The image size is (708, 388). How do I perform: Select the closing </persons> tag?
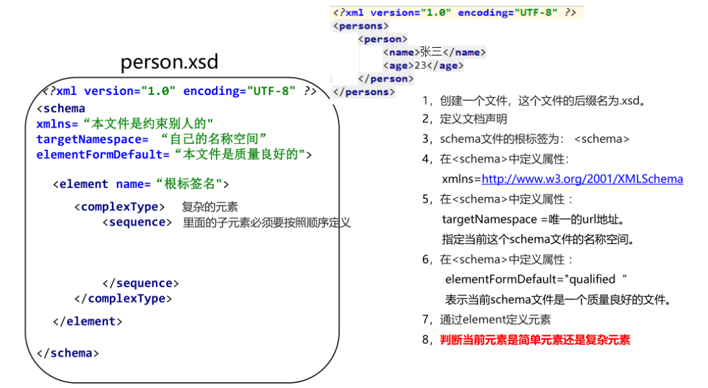[364, 92]
